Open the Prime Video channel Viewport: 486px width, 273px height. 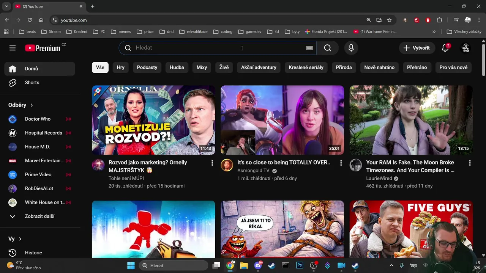(40, 174)
